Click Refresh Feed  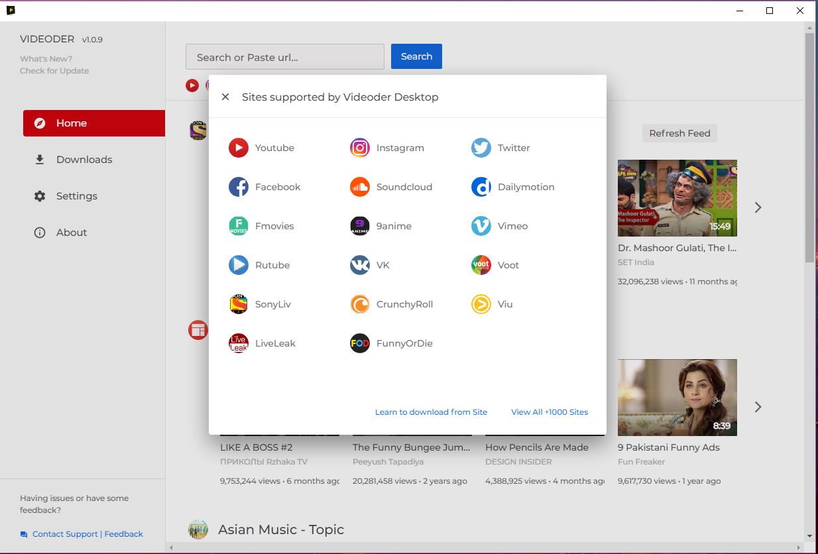(x=679, y=133)
